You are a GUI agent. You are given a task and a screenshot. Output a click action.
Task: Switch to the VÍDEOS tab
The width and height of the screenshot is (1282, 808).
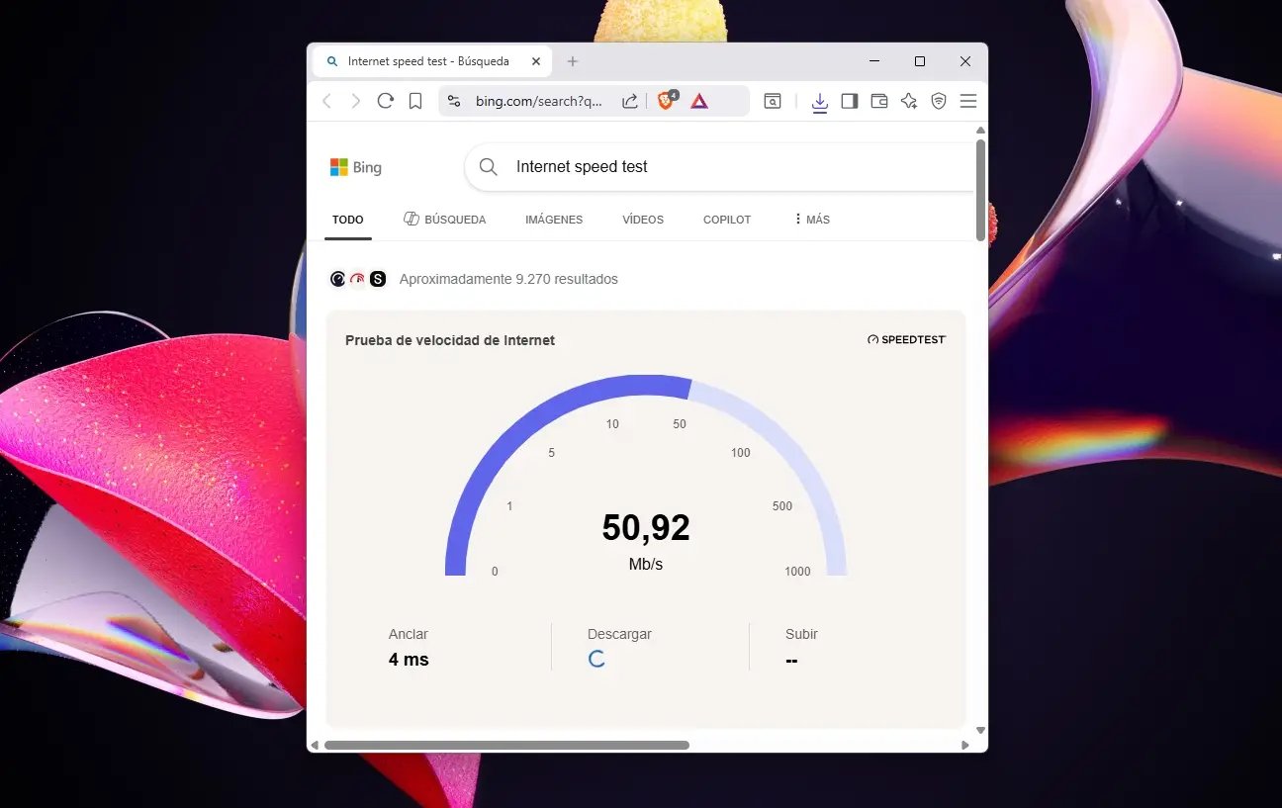tap(643, 220)
